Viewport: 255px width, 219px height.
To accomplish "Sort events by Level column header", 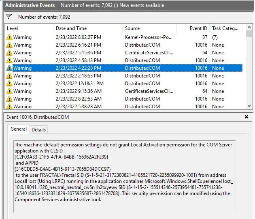I will coord(28,28).
